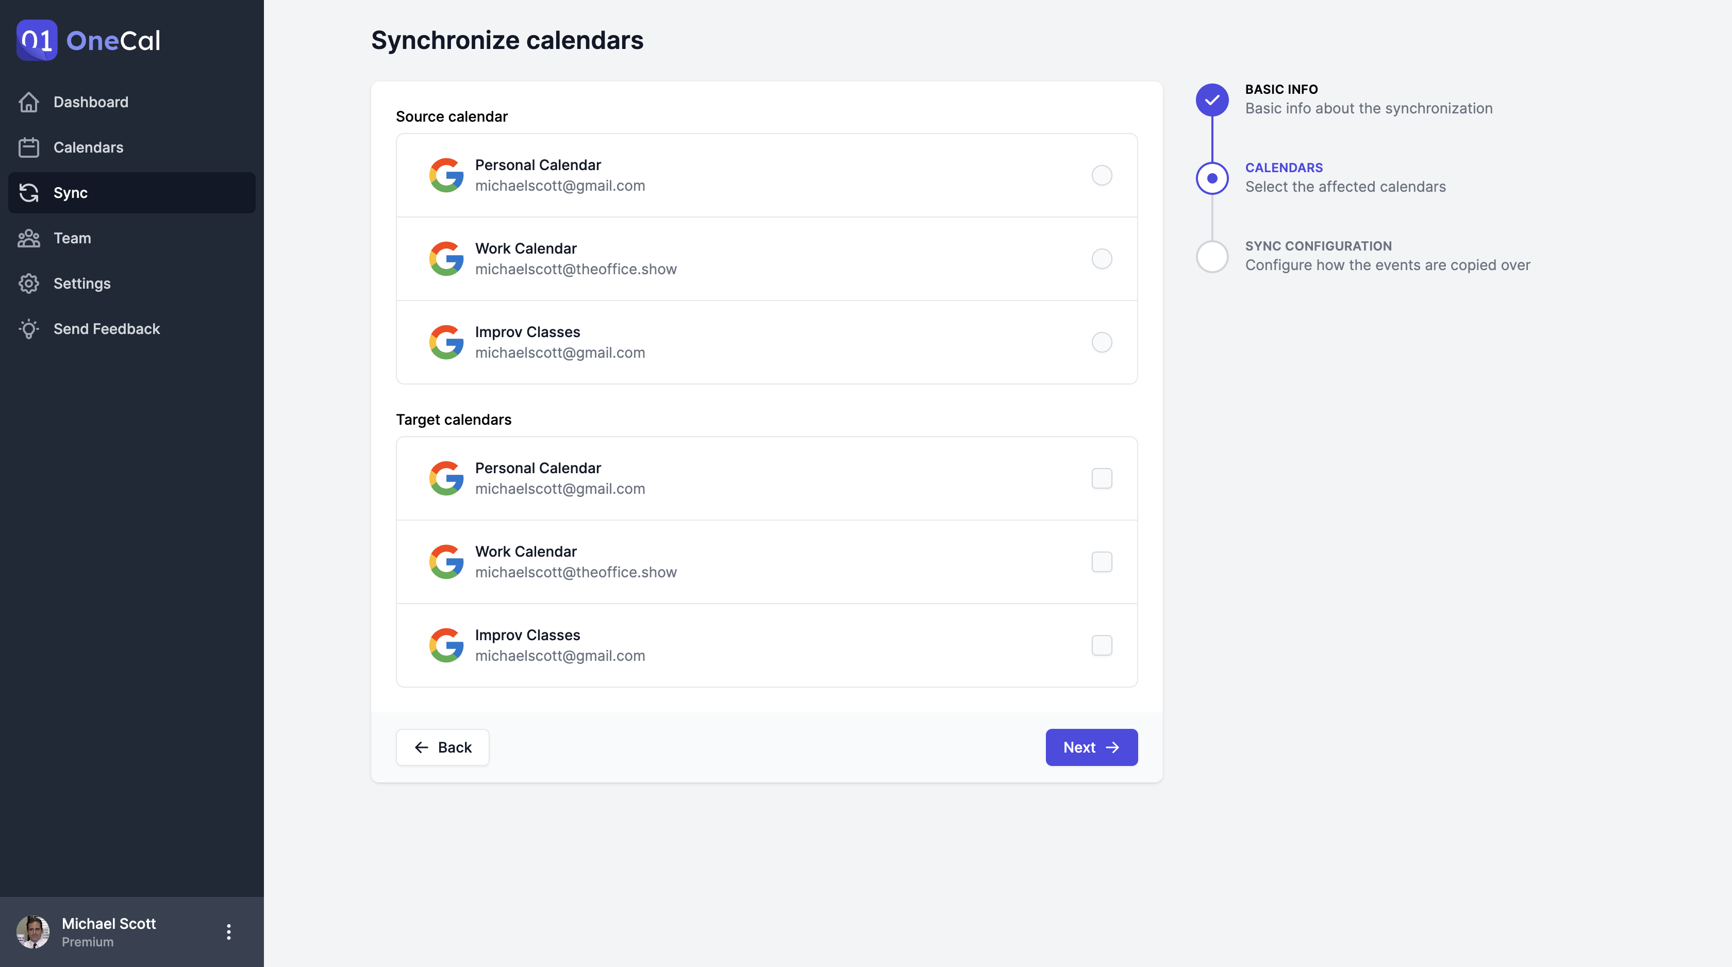Click the Next button to proceed
This screenshot has width=1732, height=967.
tap(1091, 747)
